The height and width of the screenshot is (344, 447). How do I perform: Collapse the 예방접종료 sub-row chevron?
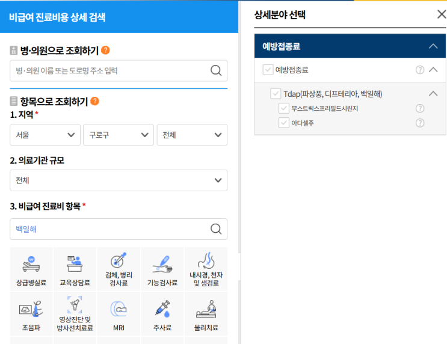click(433, 70)
